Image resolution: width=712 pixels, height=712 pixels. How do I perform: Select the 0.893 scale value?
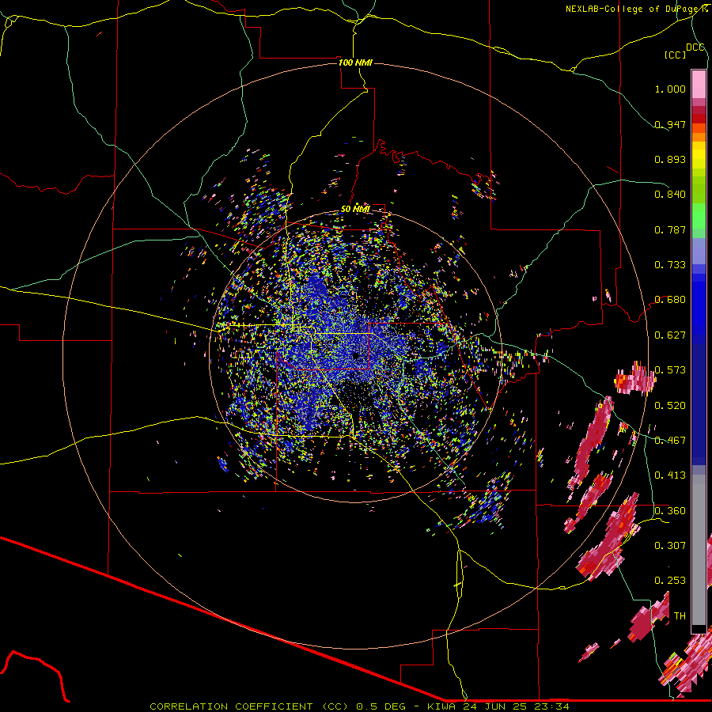coord(670,159)
